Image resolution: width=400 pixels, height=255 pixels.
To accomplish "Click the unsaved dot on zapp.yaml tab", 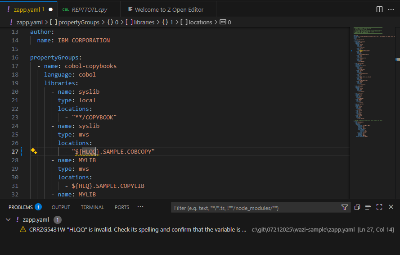I will click(50, 9).
